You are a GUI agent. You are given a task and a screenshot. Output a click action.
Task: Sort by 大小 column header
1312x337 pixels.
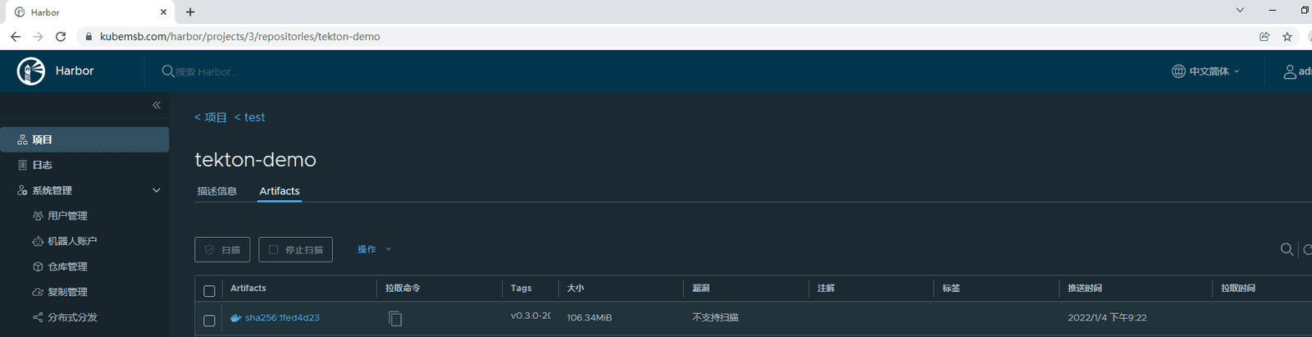(576, 288)
